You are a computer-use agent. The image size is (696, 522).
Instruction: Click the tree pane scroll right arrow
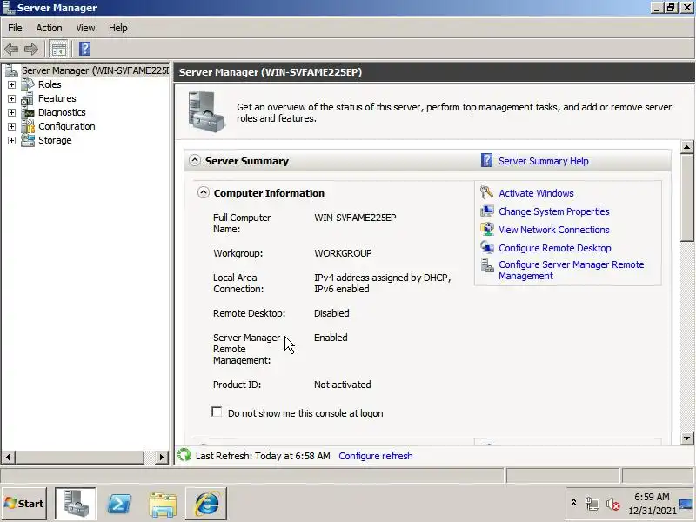point(162,457)
